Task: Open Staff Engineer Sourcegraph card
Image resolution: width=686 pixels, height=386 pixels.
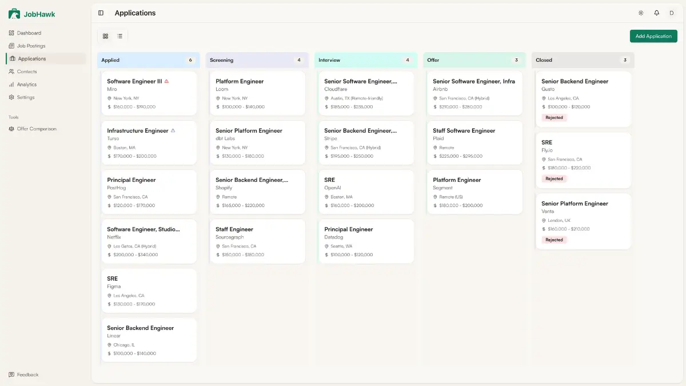Action: coord(257,241)
